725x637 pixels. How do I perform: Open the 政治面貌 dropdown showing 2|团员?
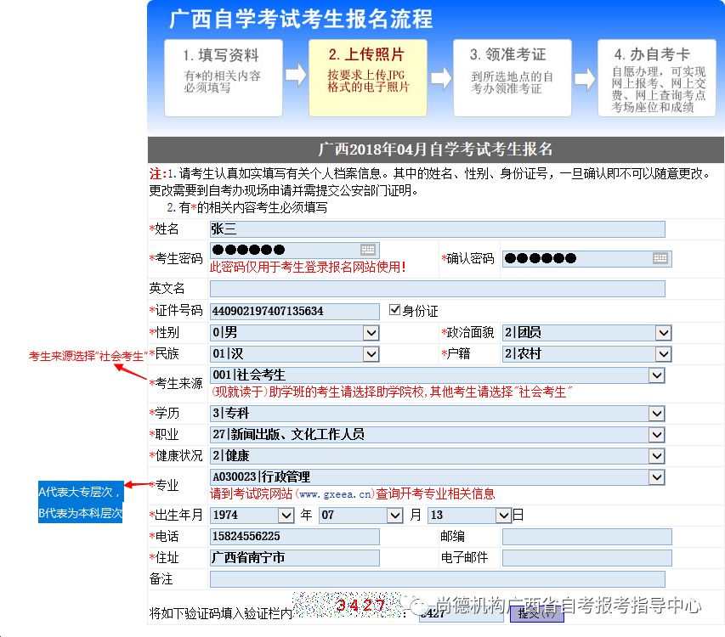586,333
